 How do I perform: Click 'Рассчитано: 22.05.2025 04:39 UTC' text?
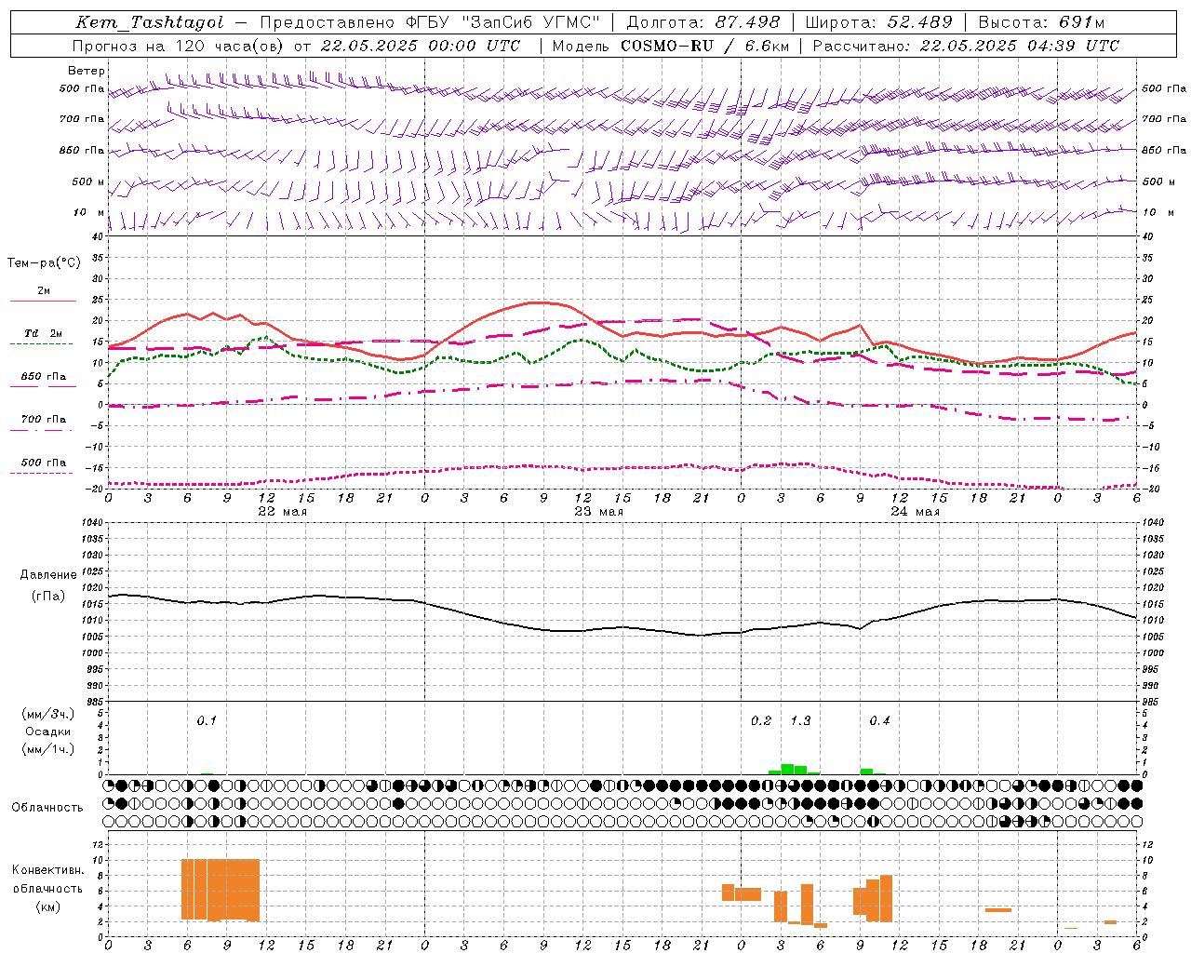[x=966, y=46]
